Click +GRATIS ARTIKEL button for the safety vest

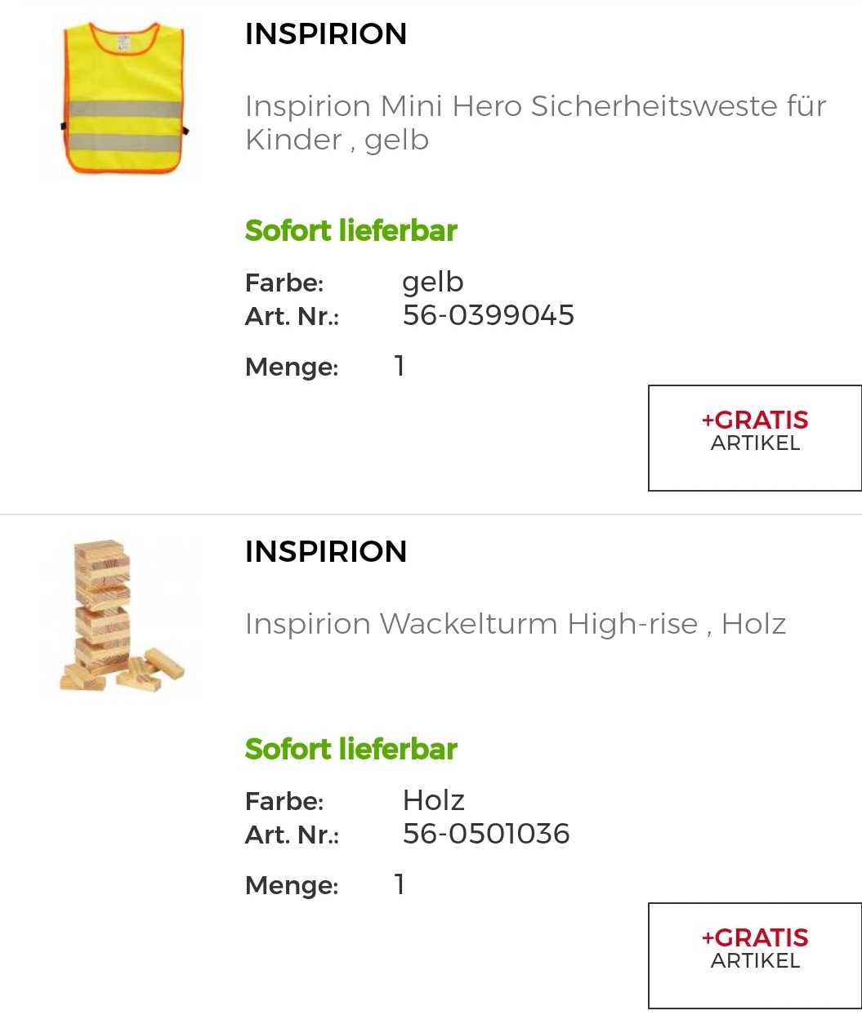point(755,438)
